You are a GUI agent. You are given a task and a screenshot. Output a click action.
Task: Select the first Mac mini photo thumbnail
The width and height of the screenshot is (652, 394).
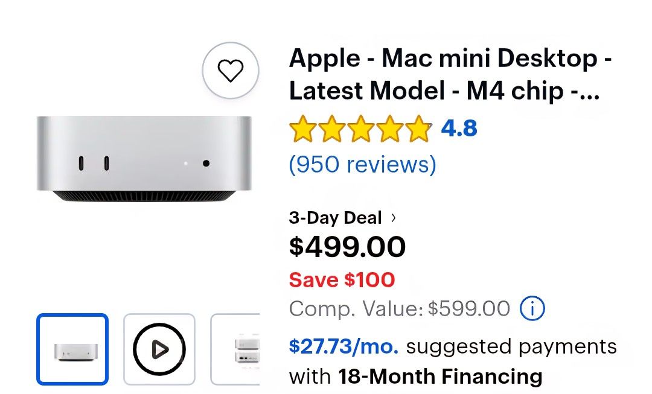(72, 349)
